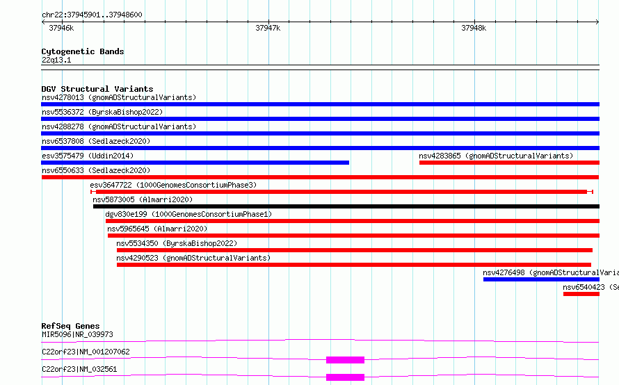
Task: Click the magenta exon of C22orf23 NM_001207062
Action: (x=345, y=360)
